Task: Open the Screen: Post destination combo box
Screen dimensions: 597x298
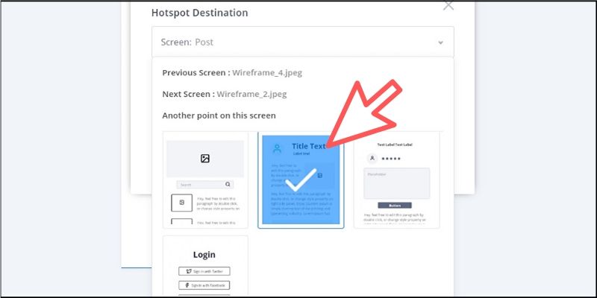Action: coord(303,42)
